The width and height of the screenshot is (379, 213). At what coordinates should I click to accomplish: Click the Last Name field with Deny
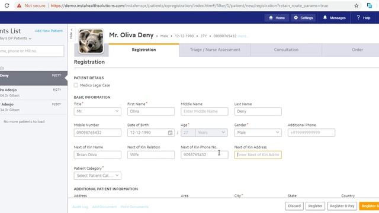pos(258,111)
